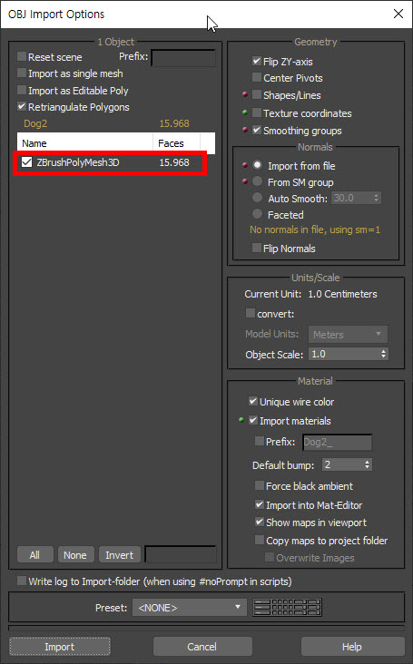Click the All selection button
The width and height of the screenshot is (413, 664).
(x=35, y=554)
